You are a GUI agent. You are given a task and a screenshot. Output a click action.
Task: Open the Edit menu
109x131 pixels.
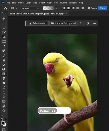(x=14, y=3)
